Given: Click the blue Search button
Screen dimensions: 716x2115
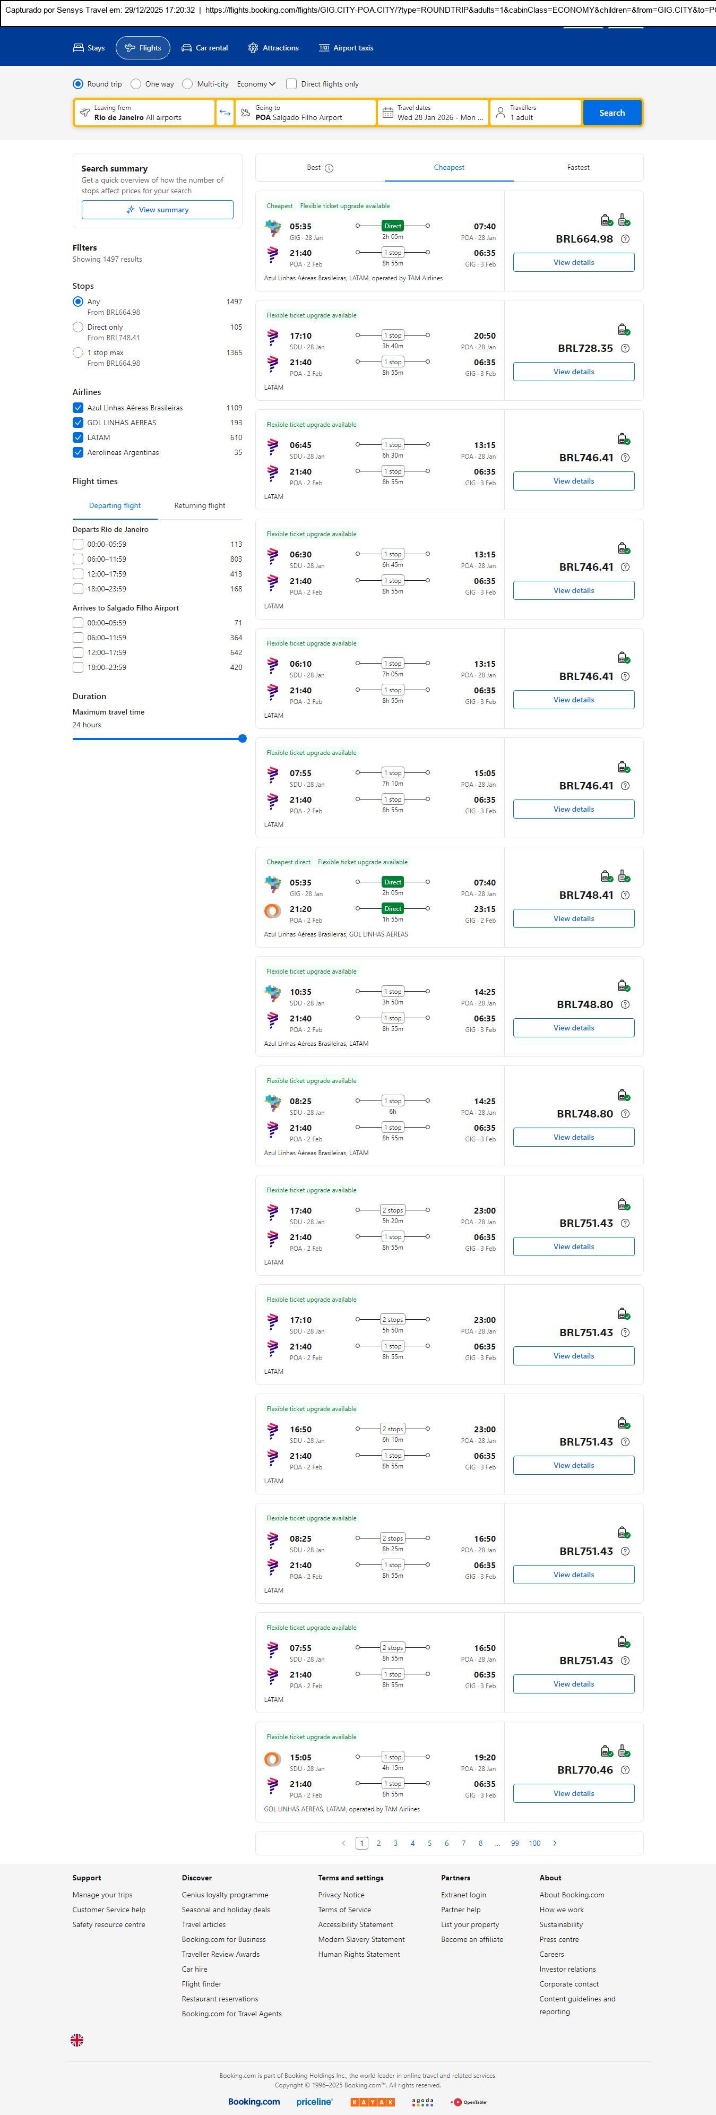Looking at the screenshot, I should (x=612, y=113).
